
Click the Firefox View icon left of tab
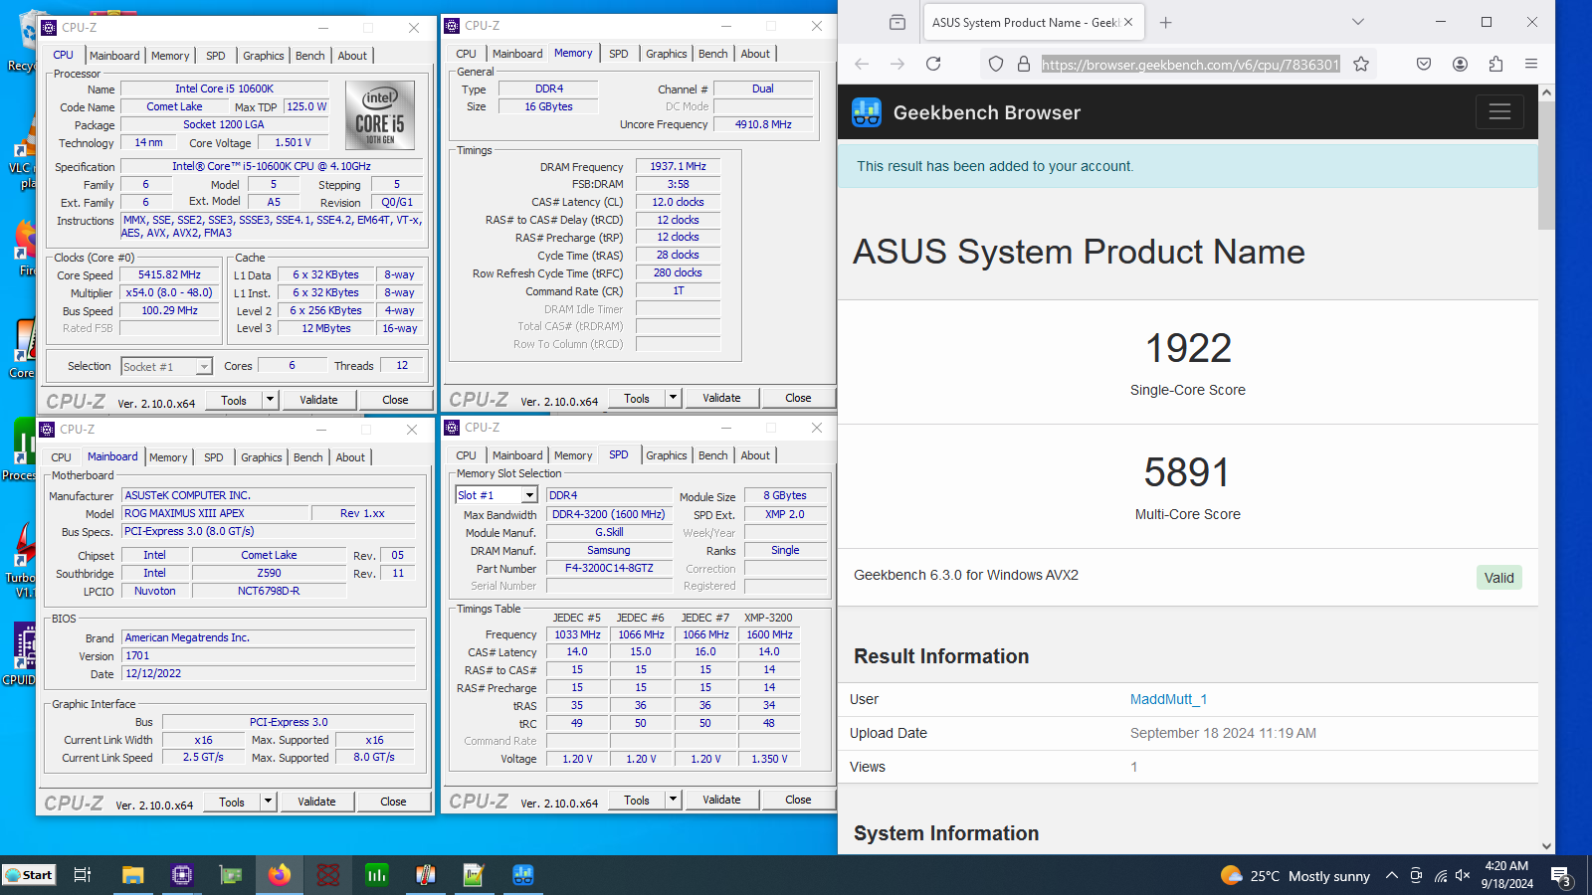pyautogui.click(x=897, y=22)
